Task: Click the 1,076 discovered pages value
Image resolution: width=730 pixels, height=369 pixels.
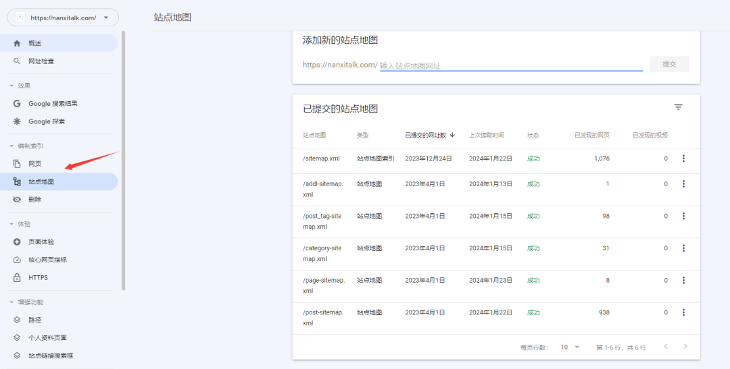Action: [x=602, y=159]
